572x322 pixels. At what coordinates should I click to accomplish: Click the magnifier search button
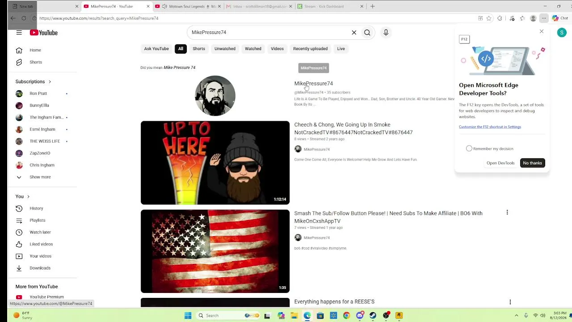click(x=367, y=33)
